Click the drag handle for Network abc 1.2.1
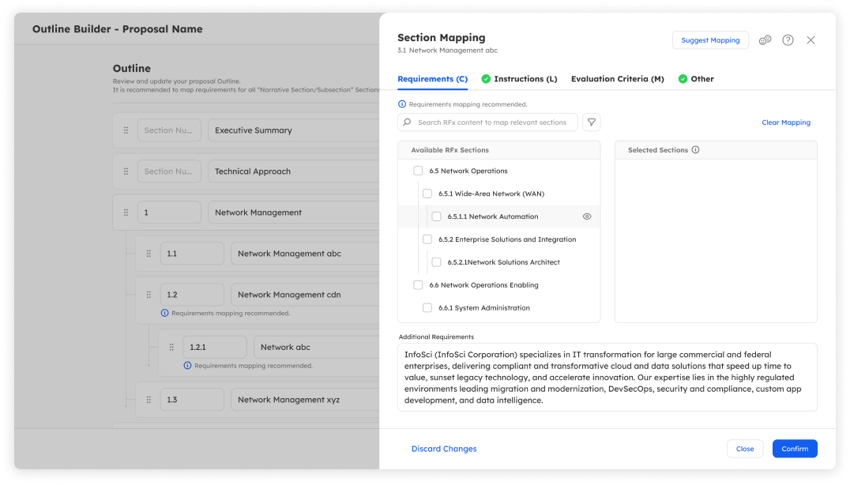The height and width of the screenshot is (485, 850). [171, 348]
